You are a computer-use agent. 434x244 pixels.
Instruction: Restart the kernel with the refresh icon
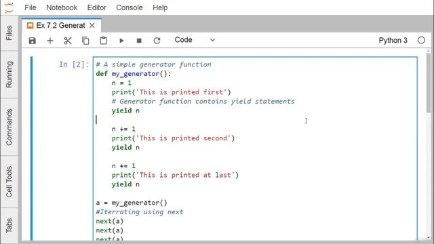157,41
